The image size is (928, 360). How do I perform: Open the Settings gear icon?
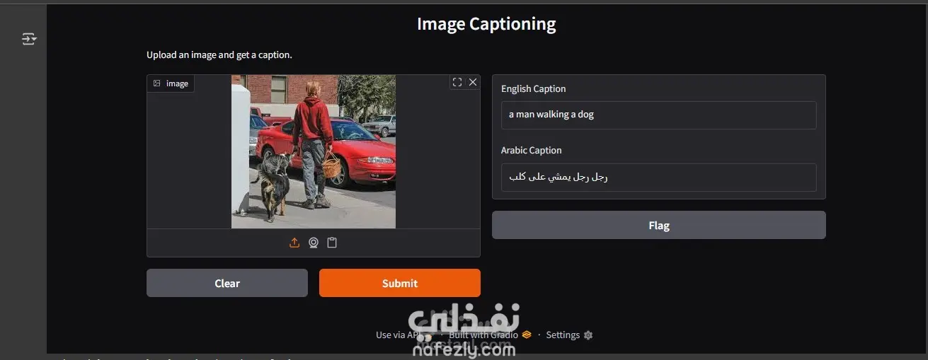(x=588, y=335)
